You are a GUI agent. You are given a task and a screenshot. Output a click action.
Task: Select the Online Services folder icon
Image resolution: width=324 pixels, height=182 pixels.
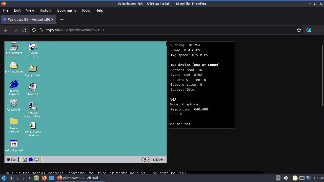(x=14, y=125)
